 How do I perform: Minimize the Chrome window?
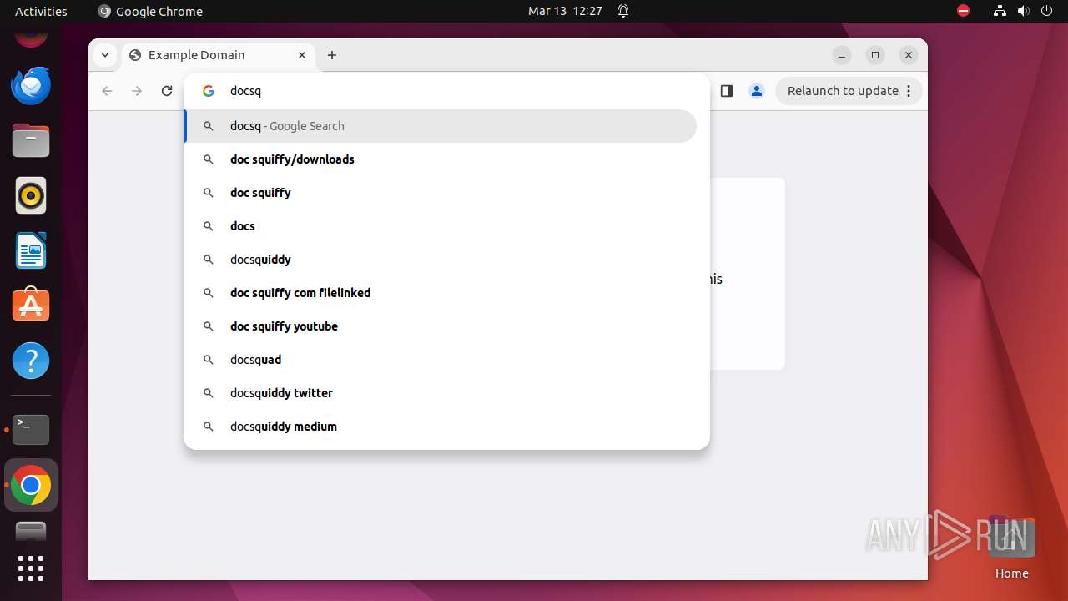[842, 55]
